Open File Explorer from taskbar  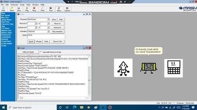[x=82, y=107]
